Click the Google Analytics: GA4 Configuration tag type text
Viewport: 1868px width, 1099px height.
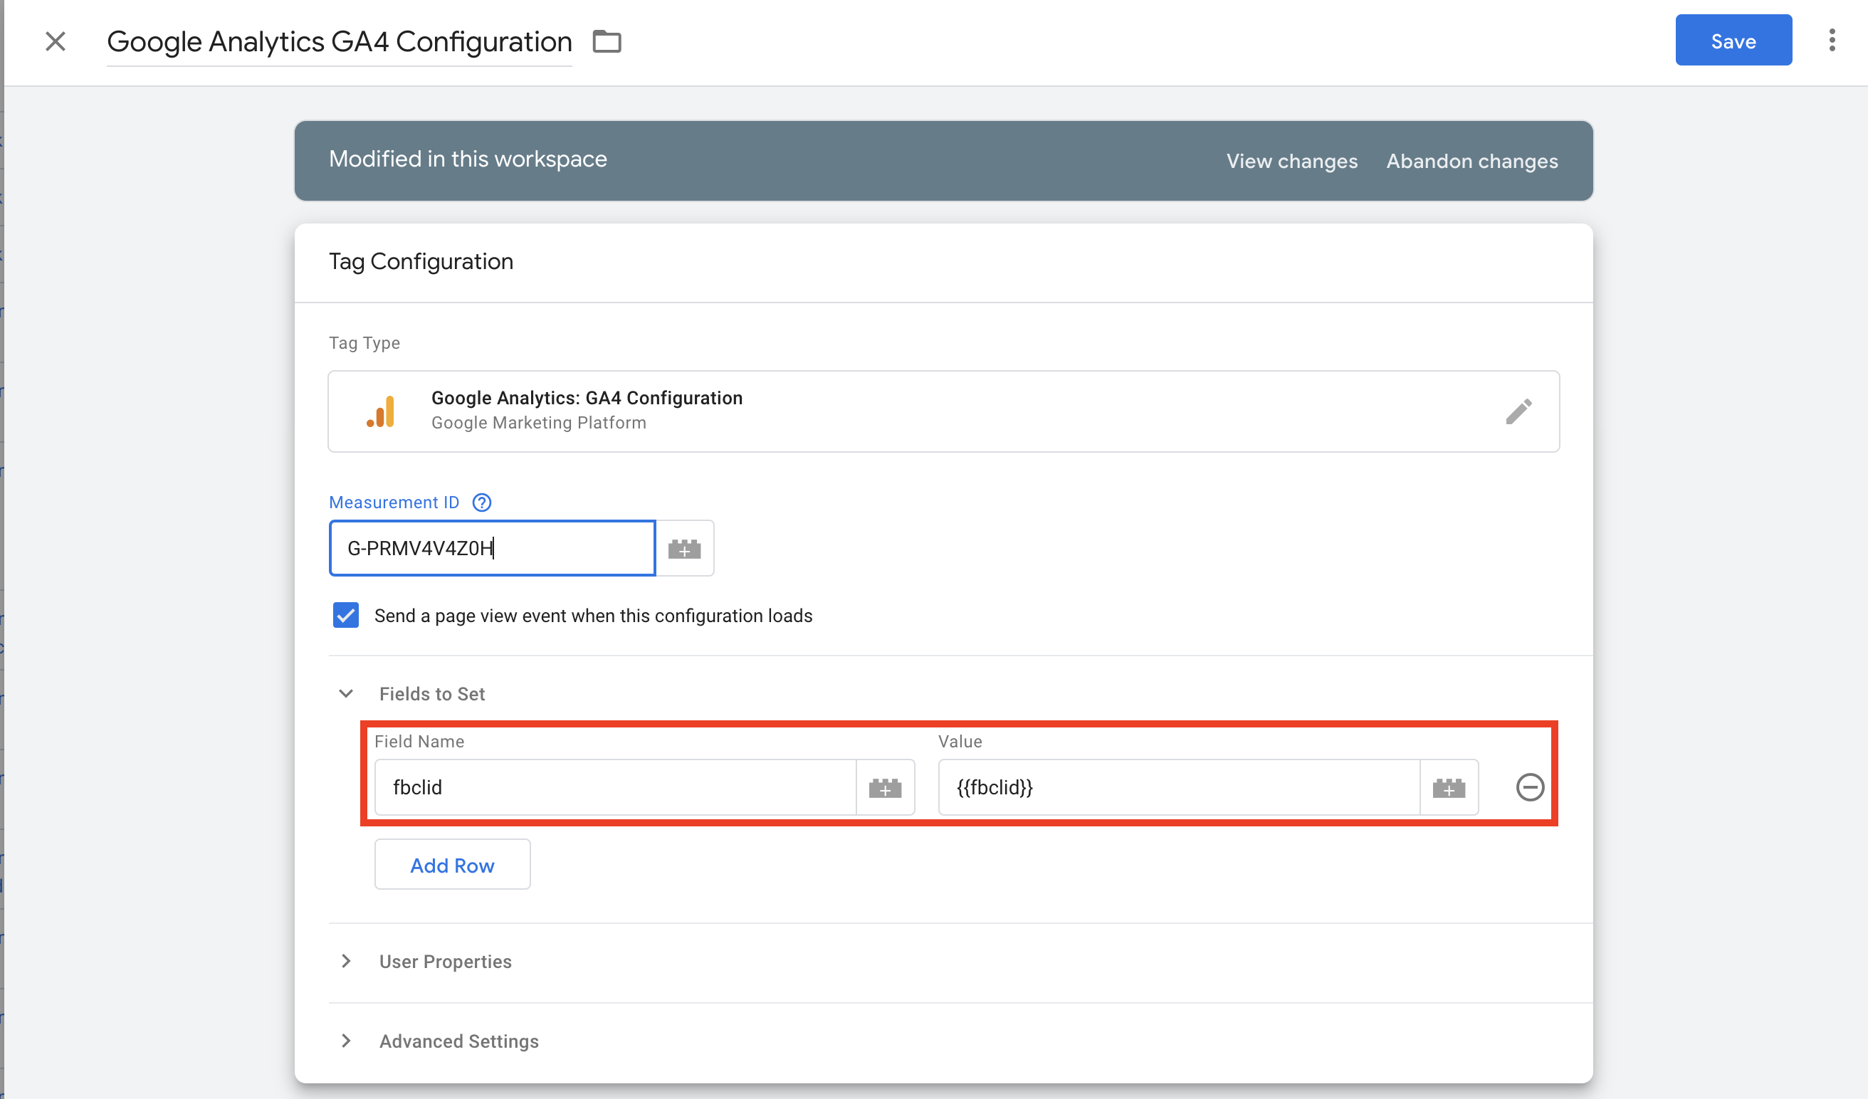point(587,398)
